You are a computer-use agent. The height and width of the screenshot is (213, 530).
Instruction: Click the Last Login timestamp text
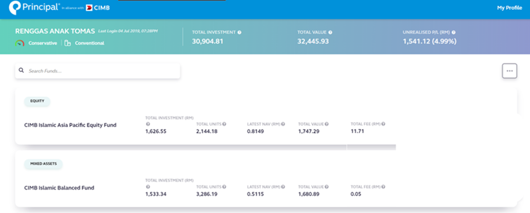[x=128, y=31]
